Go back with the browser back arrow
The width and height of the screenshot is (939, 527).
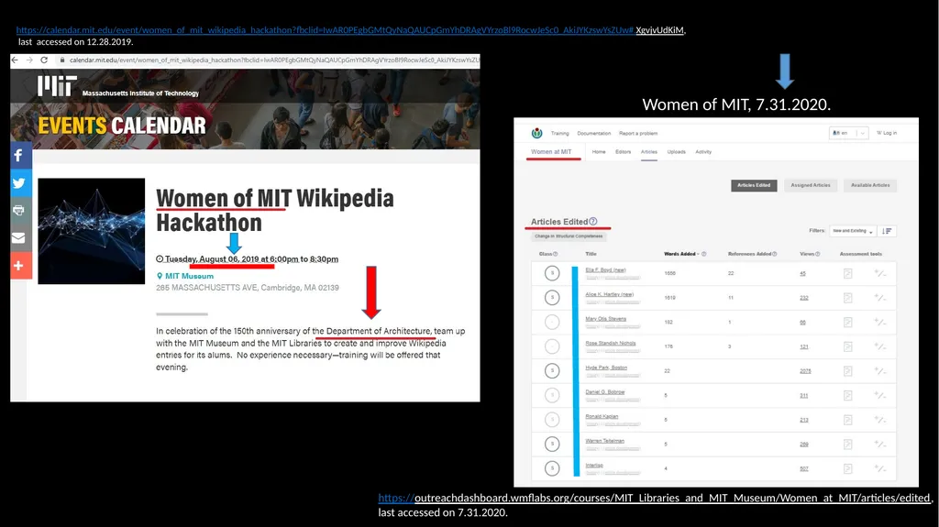[15, 60]
